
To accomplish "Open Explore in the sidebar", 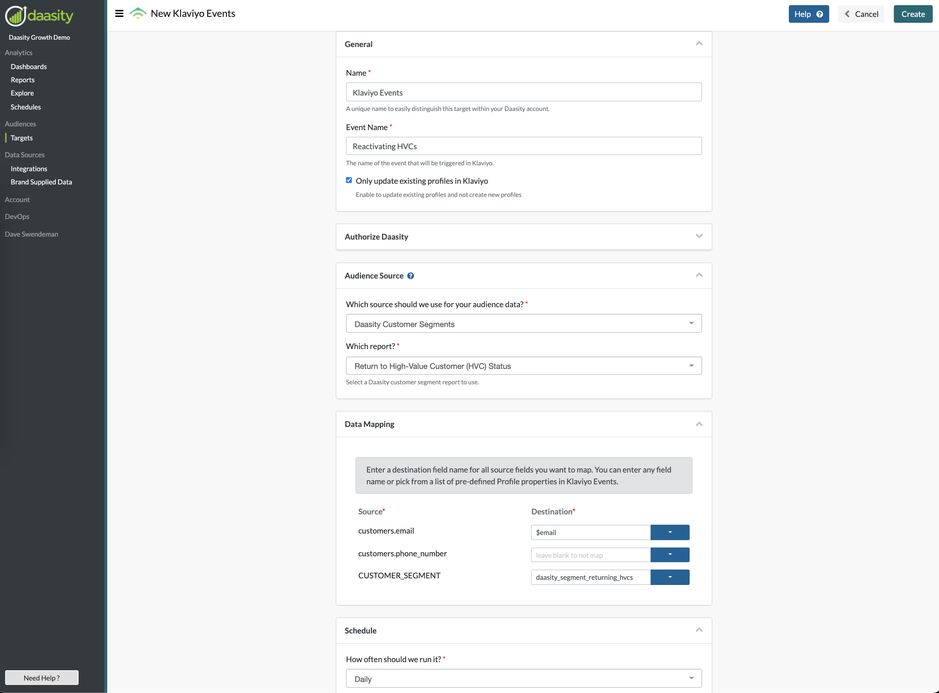I will click(x=22, y=93).
